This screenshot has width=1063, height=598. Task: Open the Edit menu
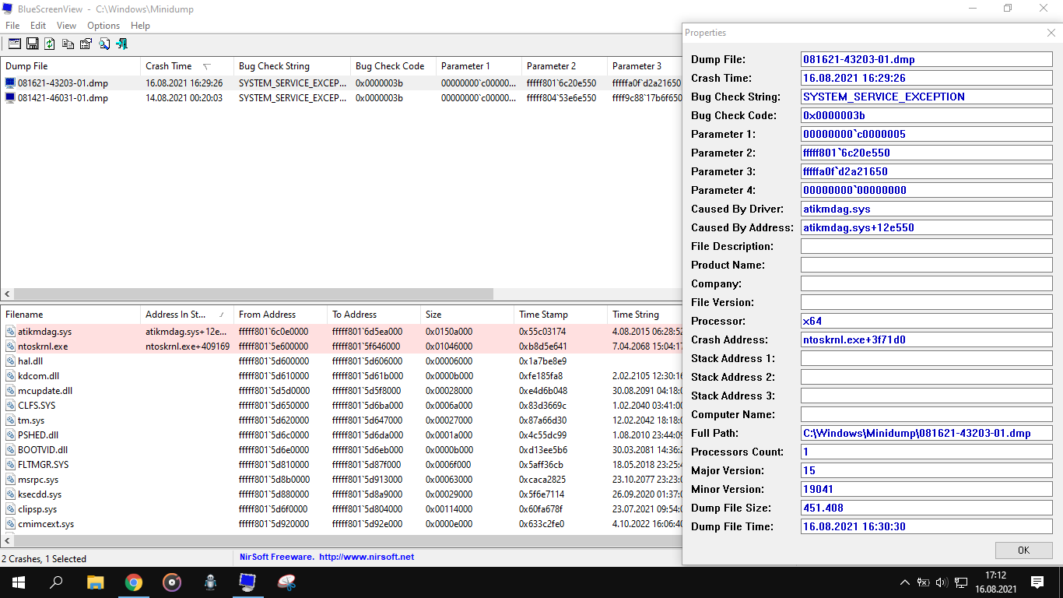[x=38, y=26]
